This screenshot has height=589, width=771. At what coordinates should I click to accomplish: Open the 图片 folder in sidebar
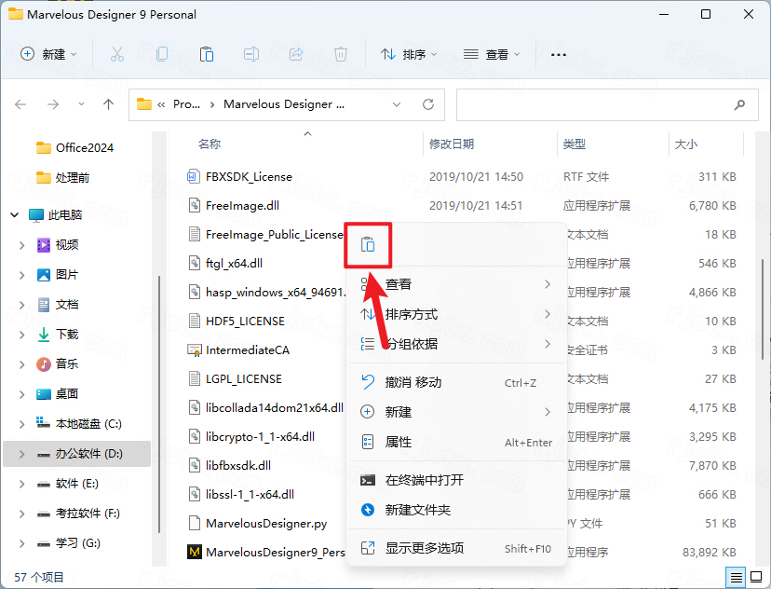pos(58,275)
